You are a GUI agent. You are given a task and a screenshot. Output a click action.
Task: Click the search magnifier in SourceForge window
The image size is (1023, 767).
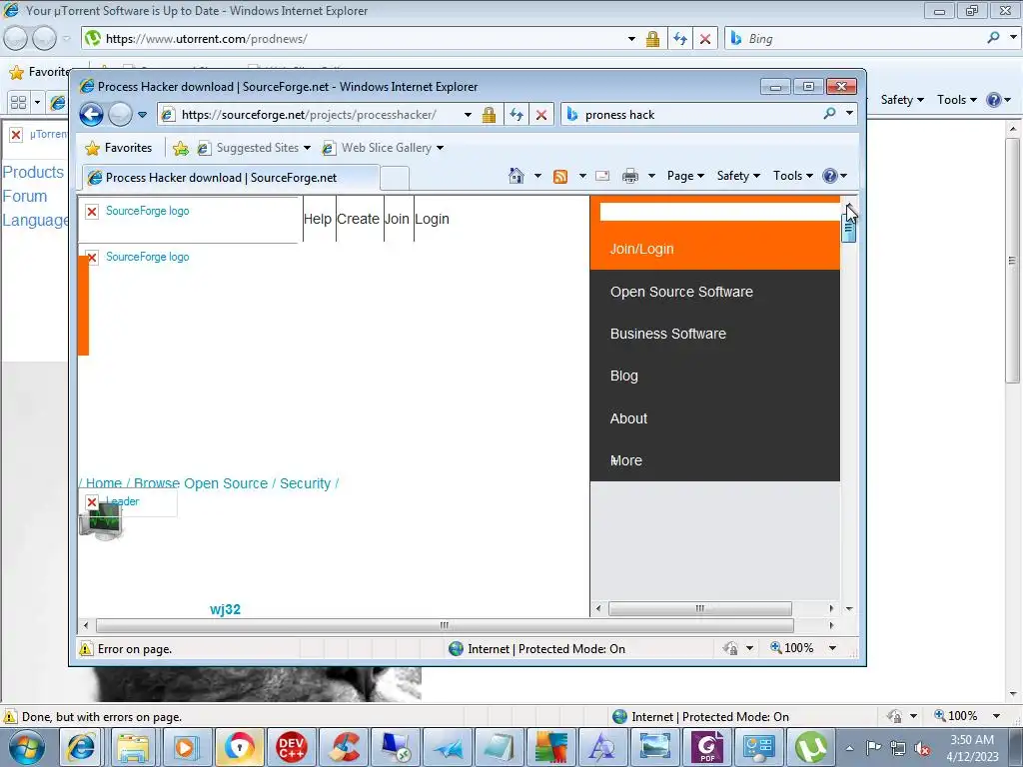[x=829, y=114]
